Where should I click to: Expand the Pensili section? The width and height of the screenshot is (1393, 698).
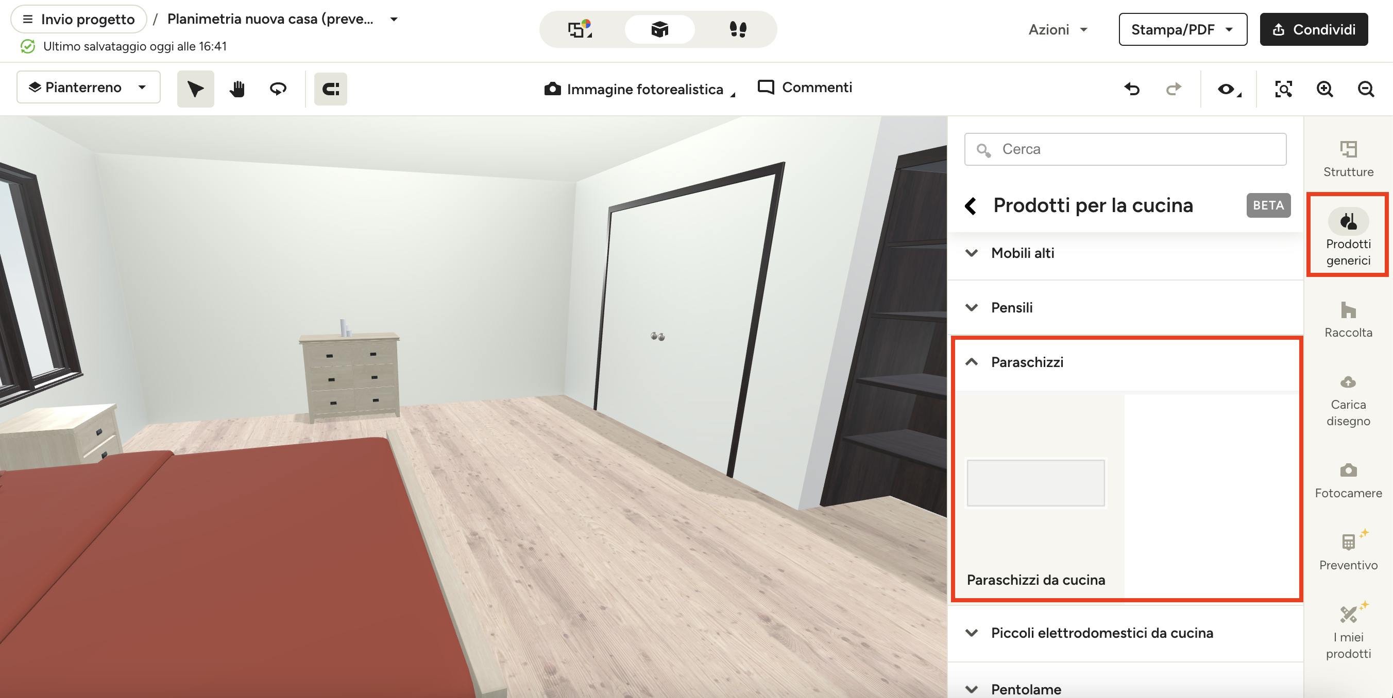pyautogui.click(x=1125, y=307)
